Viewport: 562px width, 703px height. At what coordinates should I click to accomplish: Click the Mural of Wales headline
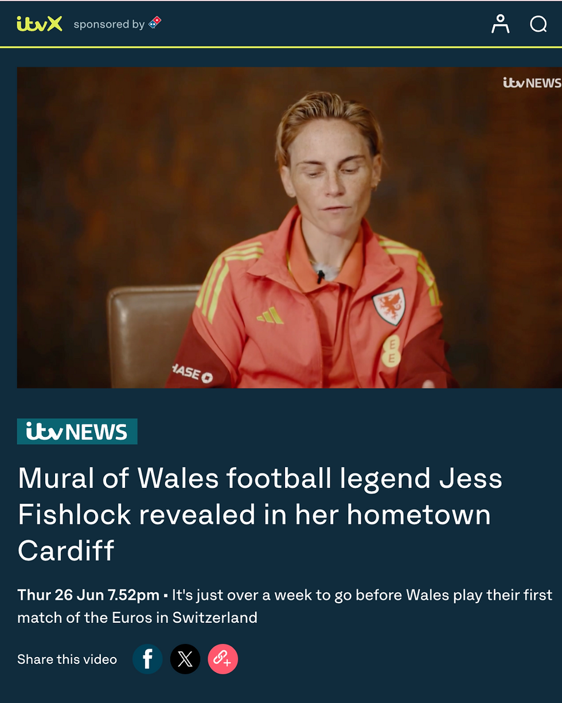click(260, 514)
